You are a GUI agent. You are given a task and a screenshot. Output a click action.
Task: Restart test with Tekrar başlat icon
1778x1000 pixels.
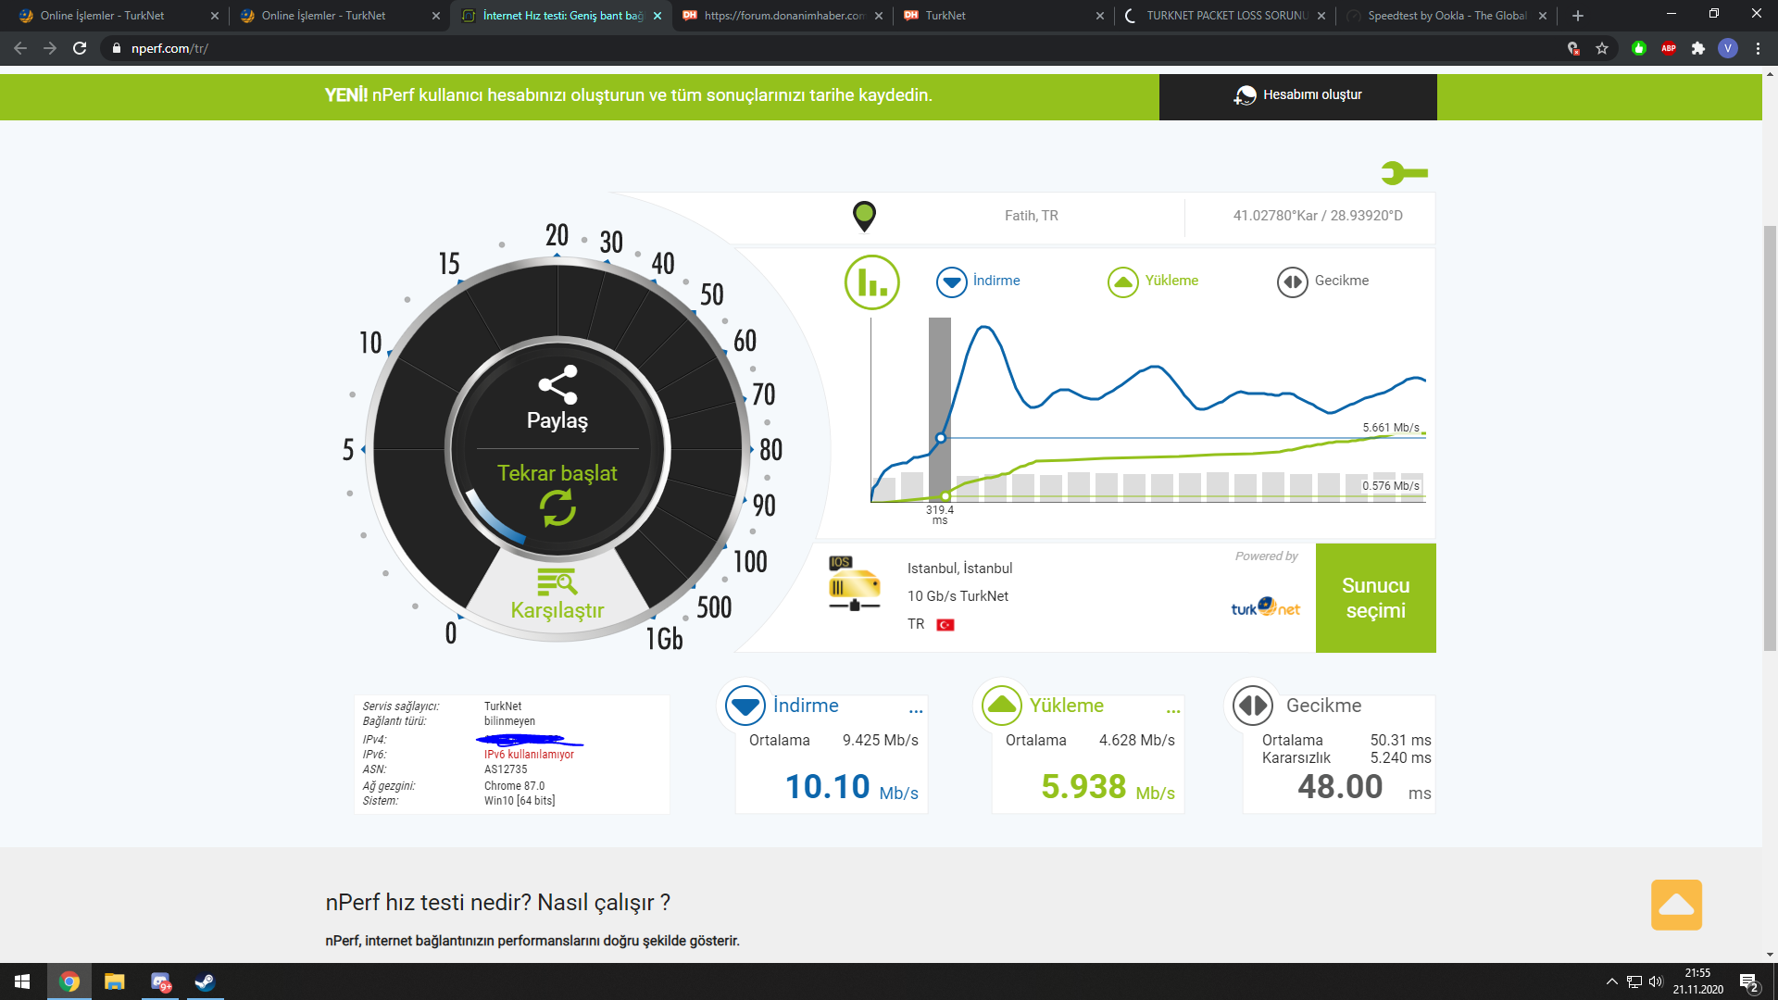coord(557,507)
